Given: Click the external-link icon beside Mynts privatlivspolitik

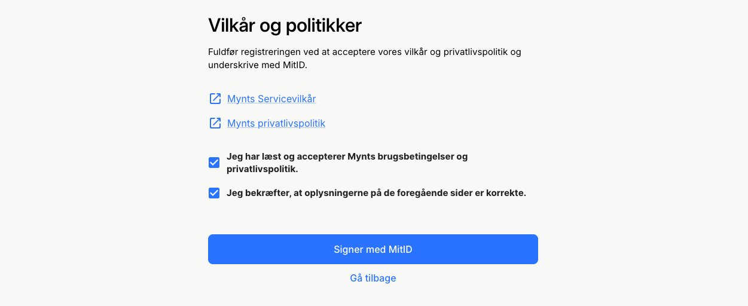Looking at the screenshot, I should [215, 123].
